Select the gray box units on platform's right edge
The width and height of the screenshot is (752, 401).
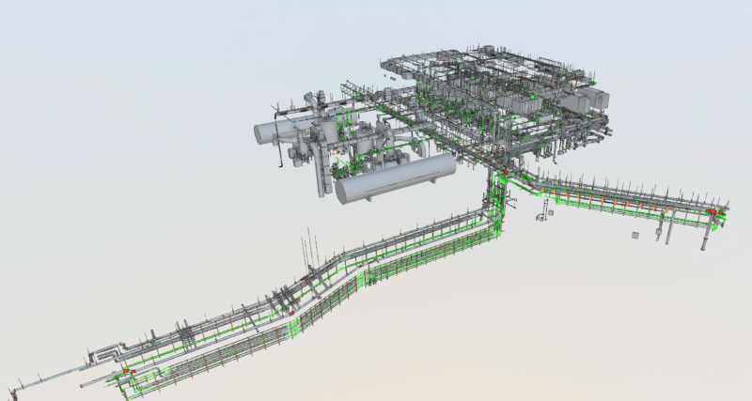[594, 100]
